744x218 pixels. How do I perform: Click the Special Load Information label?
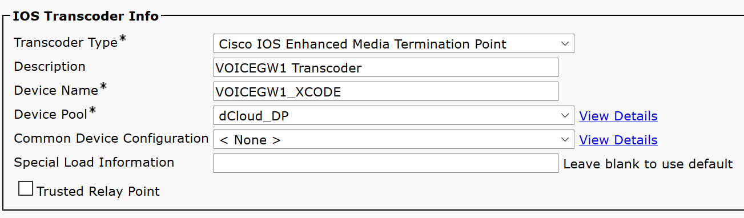coord(94,162)
